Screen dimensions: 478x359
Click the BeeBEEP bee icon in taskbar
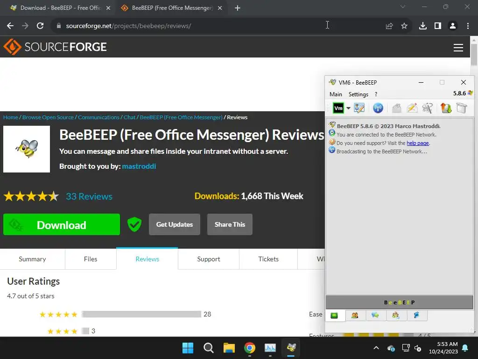point(291,348)
